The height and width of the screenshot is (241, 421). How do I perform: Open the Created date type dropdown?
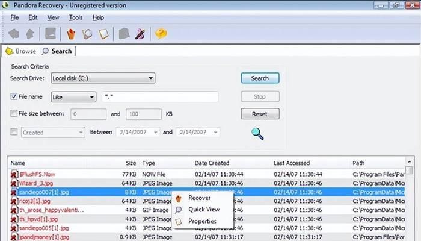[53, 133]
